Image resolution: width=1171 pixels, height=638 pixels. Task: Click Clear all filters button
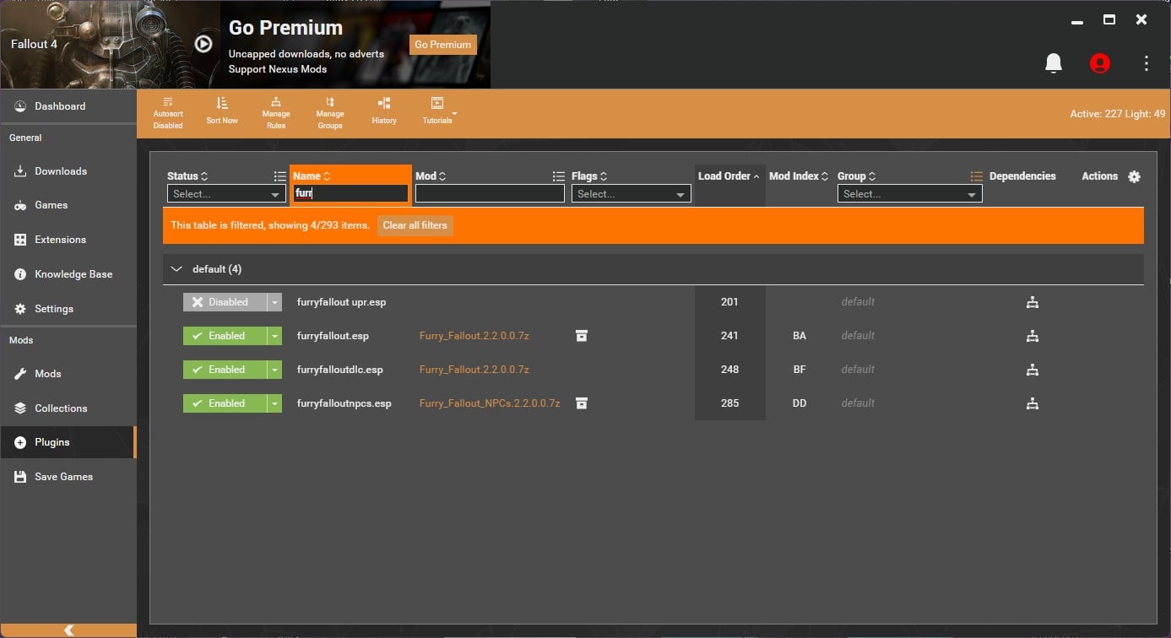click(x=415, y=225)
